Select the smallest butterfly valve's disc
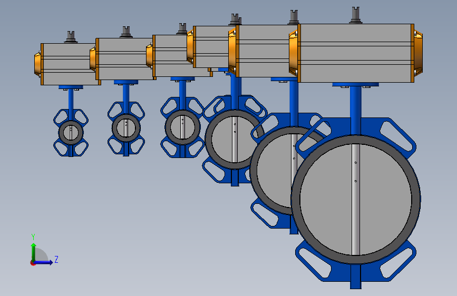 coord(71,133)
